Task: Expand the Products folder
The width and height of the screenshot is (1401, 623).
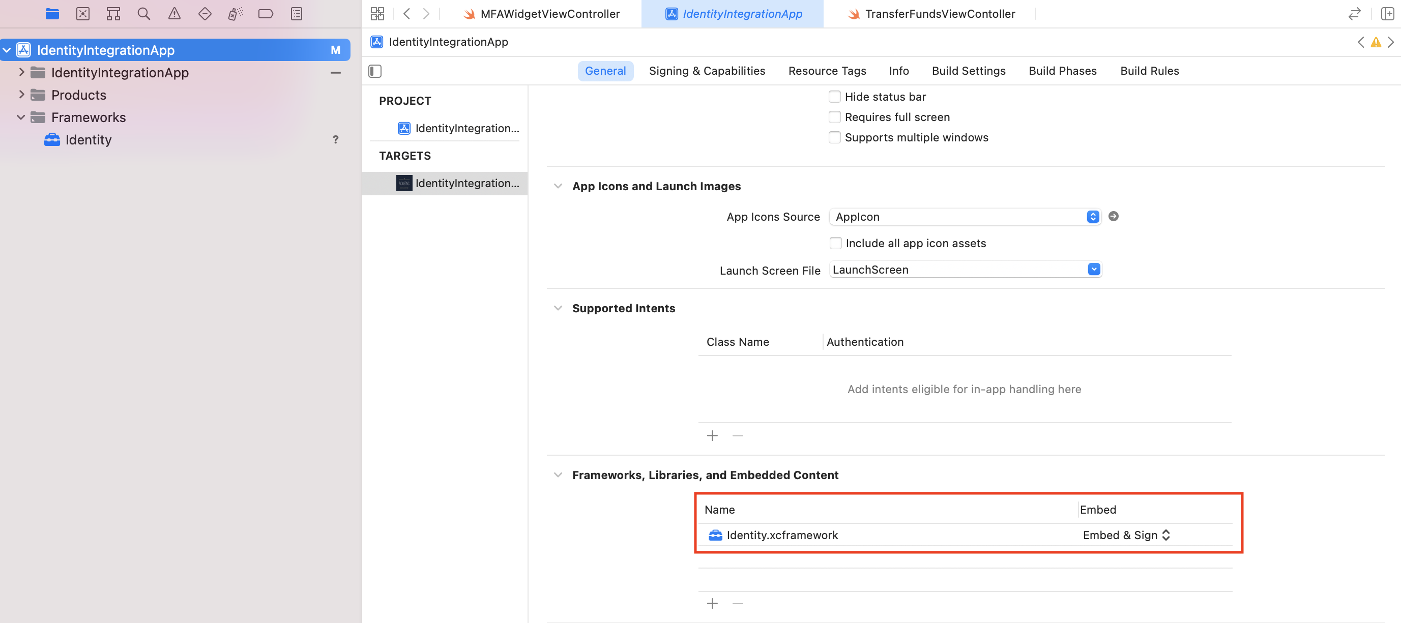Action: click(21, 95)
